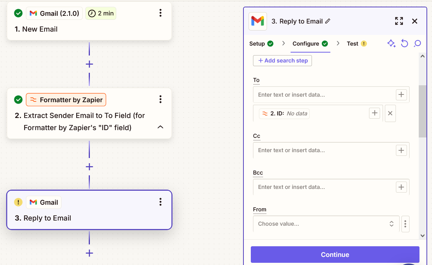Viewport: 432px width, 265px height.
Task: Open three-dot menu on New Email step
Action: [x=160, y=13]
